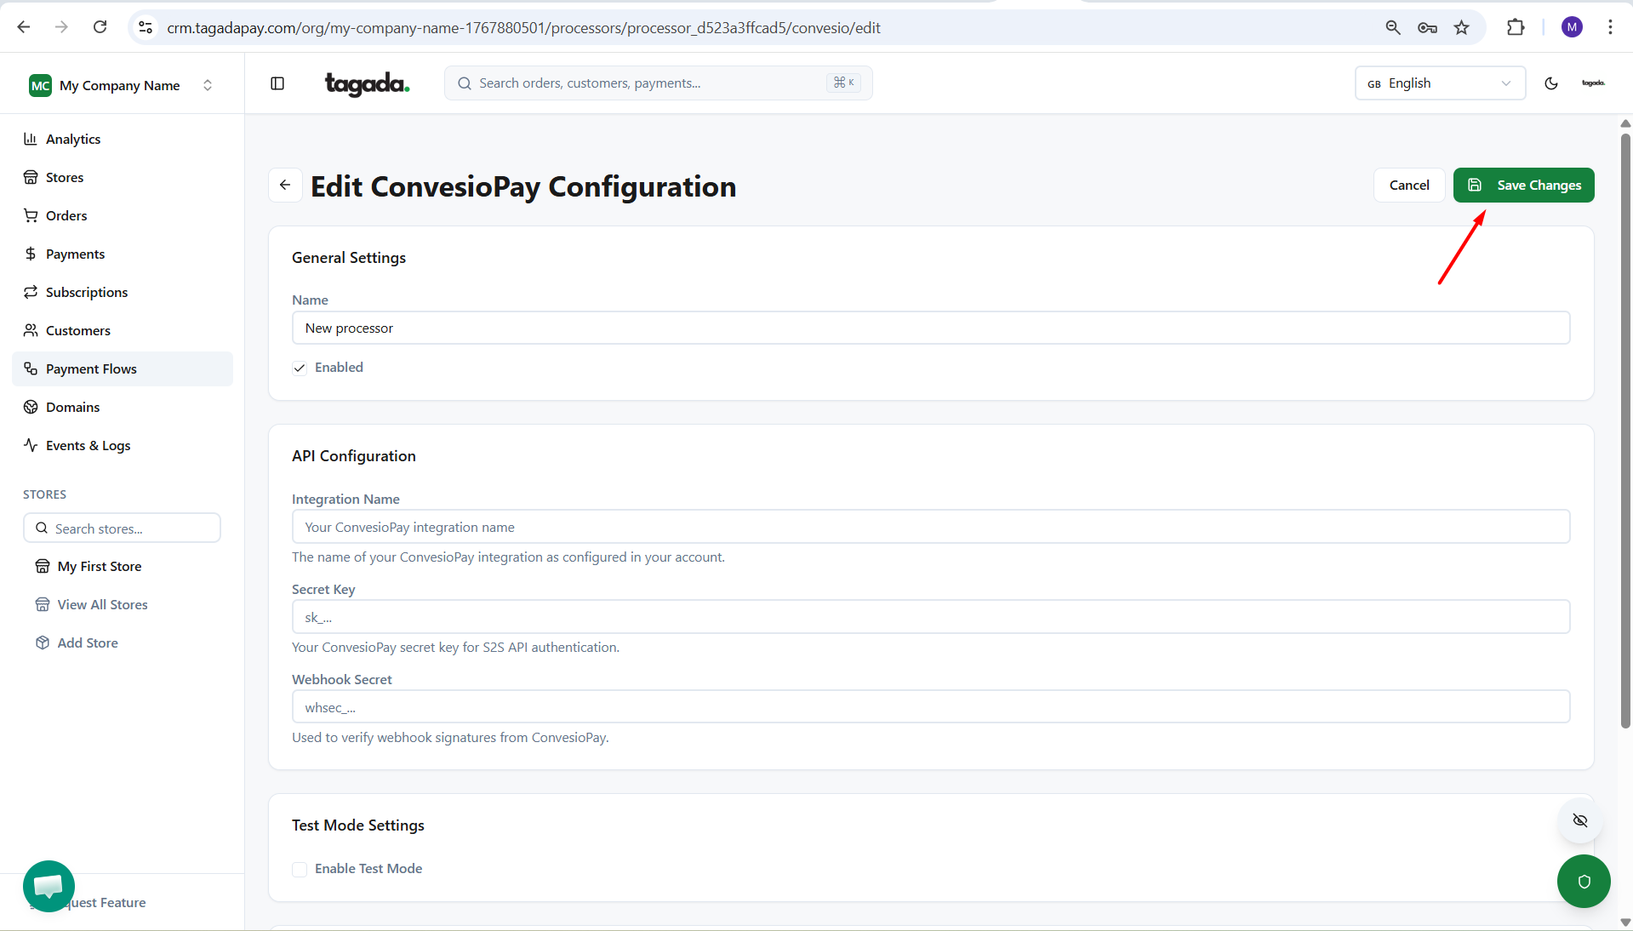Switch to dark mode with the moon icon

pyautogui.click(x=1550, y=83)
